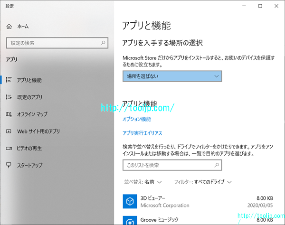Click the 既定のアプリ icon in sidebar
Screen dimensions: 285x225
tap(9, 97)
